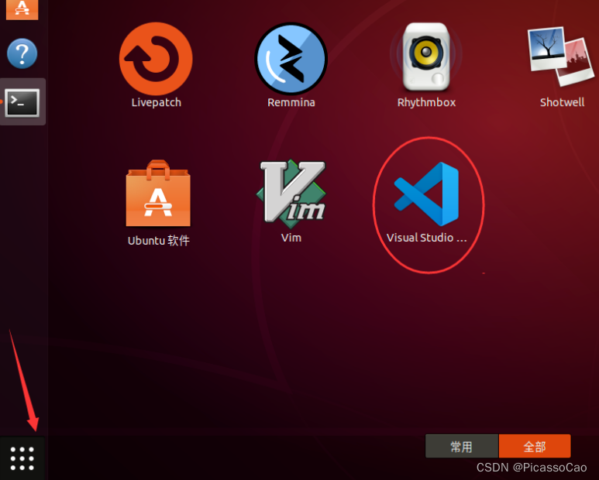599x480 pixels.
Task: Click the 'Ubuntu 软件' label text
Action: pos(159,241)
